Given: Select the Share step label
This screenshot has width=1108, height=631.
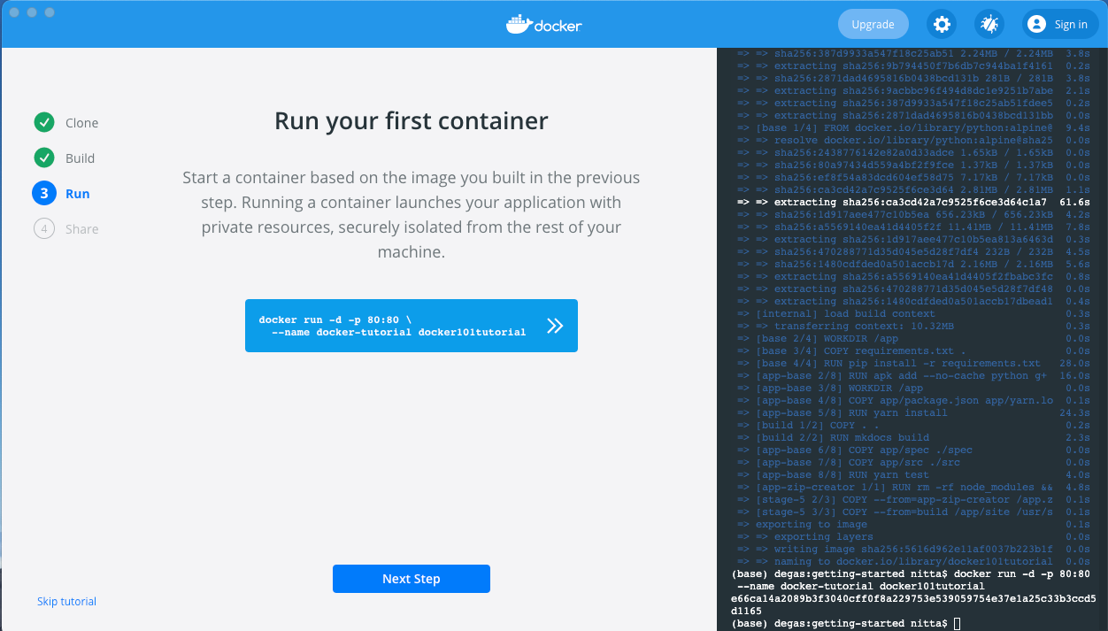Looking at the screenshot, I should pos(81,229).
